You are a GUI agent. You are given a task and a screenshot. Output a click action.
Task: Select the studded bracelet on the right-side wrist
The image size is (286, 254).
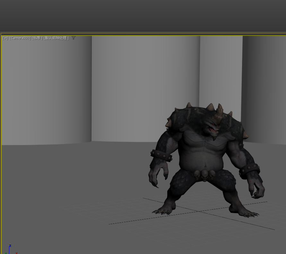click(249, 169)
